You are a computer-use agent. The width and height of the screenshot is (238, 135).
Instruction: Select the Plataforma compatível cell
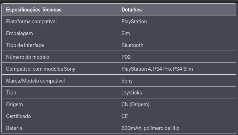59,22
